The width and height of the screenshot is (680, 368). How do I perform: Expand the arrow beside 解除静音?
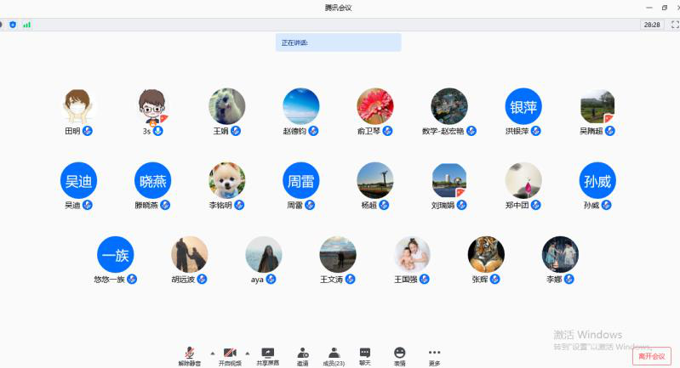(x=209, y=353)
